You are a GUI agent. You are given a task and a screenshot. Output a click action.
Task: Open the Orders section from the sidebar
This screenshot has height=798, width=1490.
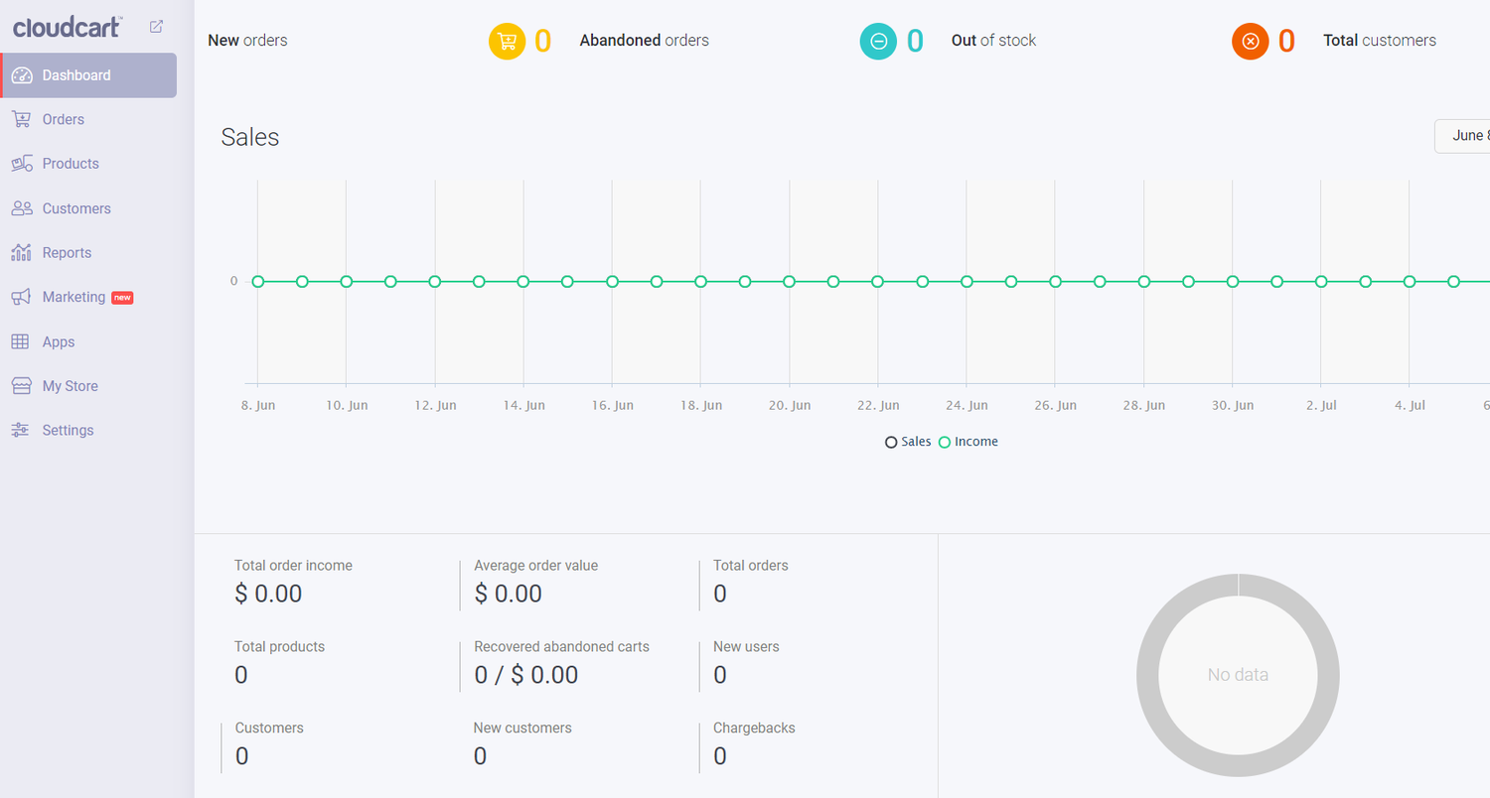pos(65,118)
